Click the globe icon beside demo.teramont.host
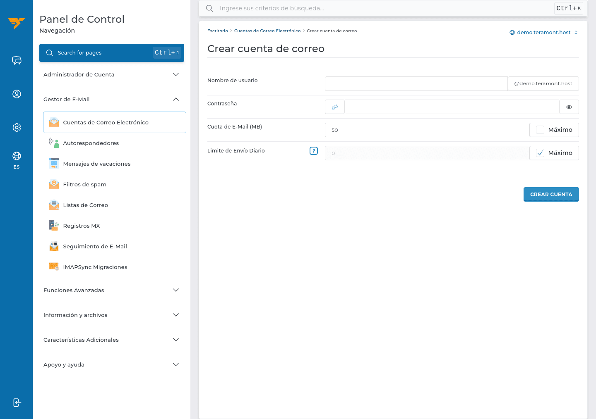The width and height of the screenshot is (596, 419). (512, 33)
